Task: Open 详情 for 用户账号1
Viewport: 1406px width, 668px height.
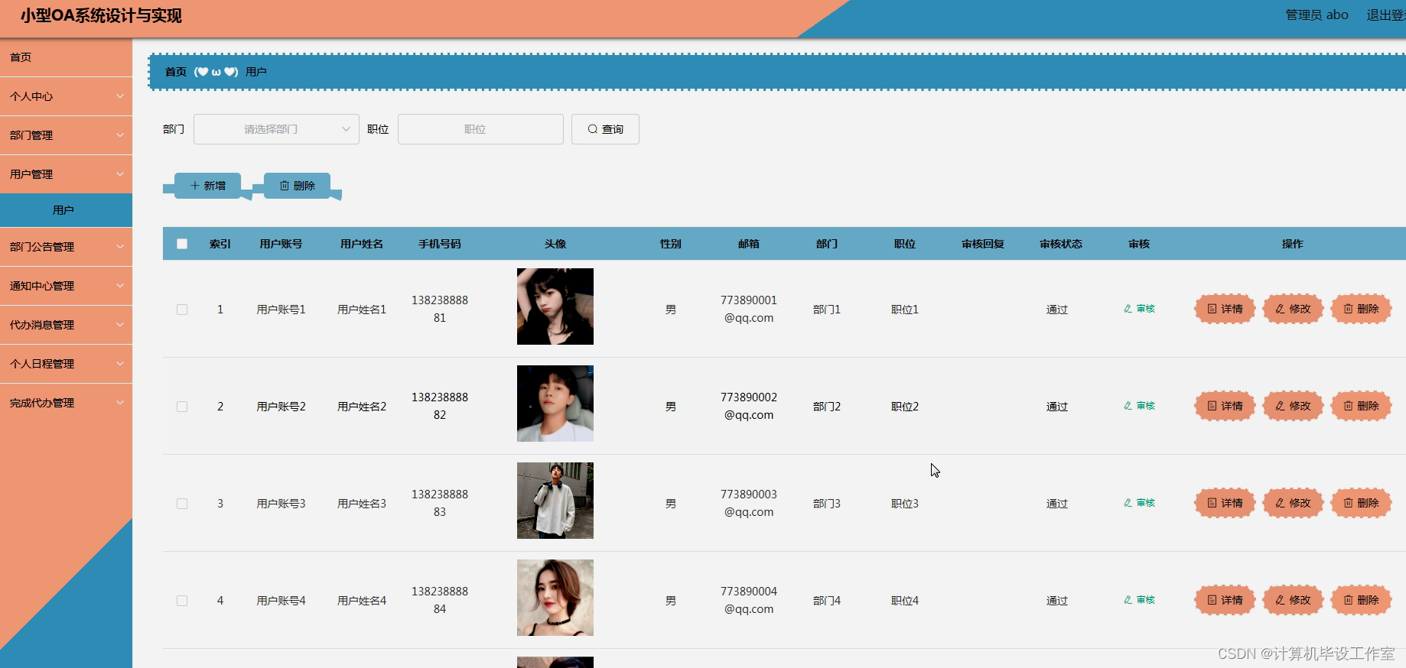Action: pos(1225,309)
